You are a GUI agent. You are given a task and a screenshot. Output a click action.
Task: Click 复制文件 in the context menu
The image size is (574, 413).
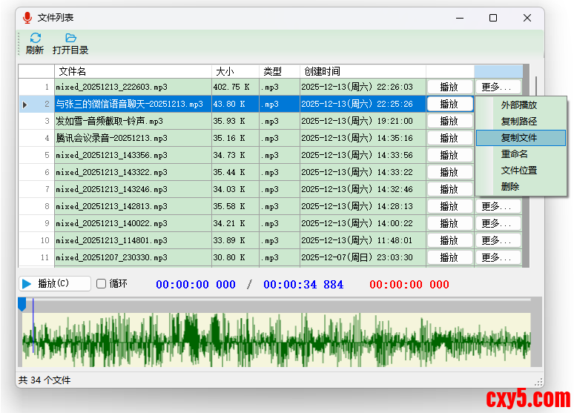pos(518,138)
